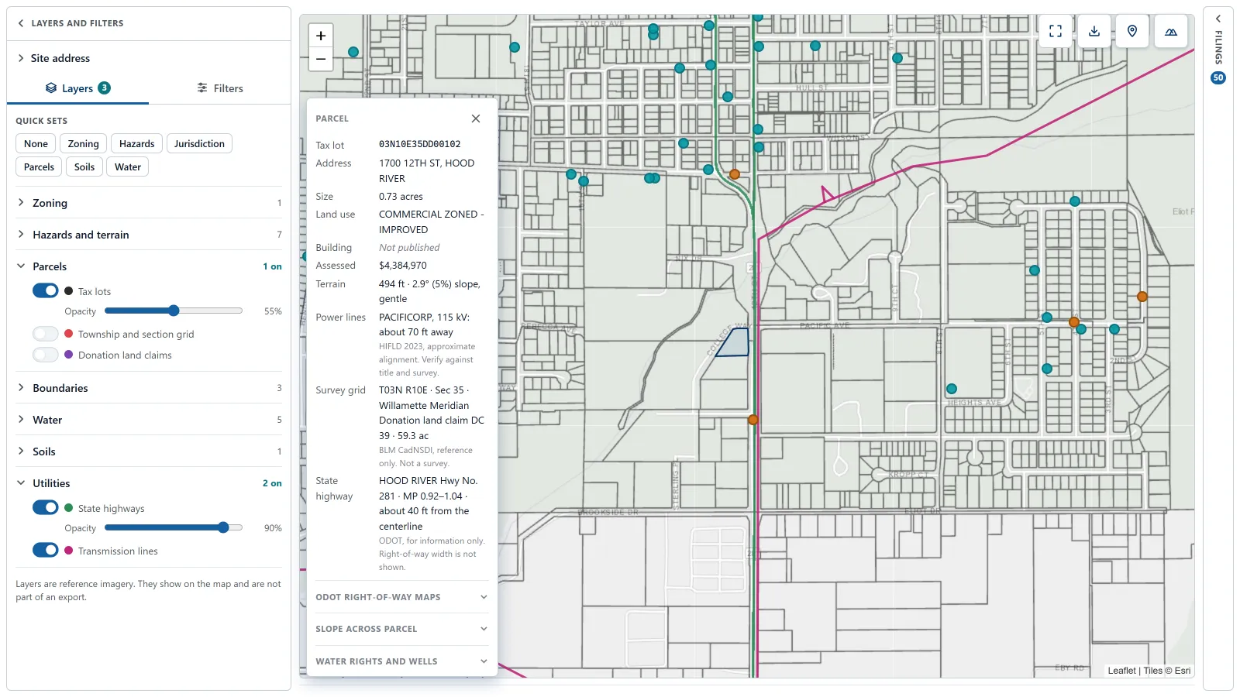Apply the Water quick set

(x=128, y=167)
